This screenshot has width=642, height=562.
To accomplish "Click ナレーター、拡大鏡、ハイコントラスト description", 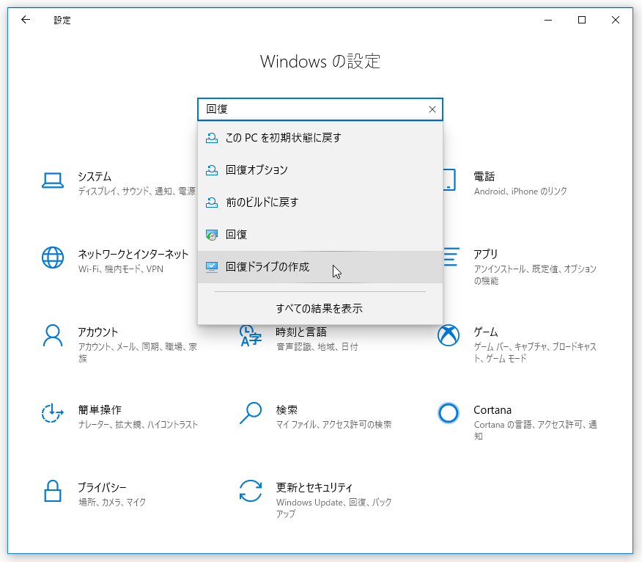I will click(x=138, y=424).
